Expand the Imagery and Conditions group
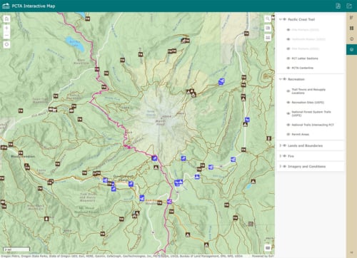Screen dimensions: 357x258 point(281,167)
